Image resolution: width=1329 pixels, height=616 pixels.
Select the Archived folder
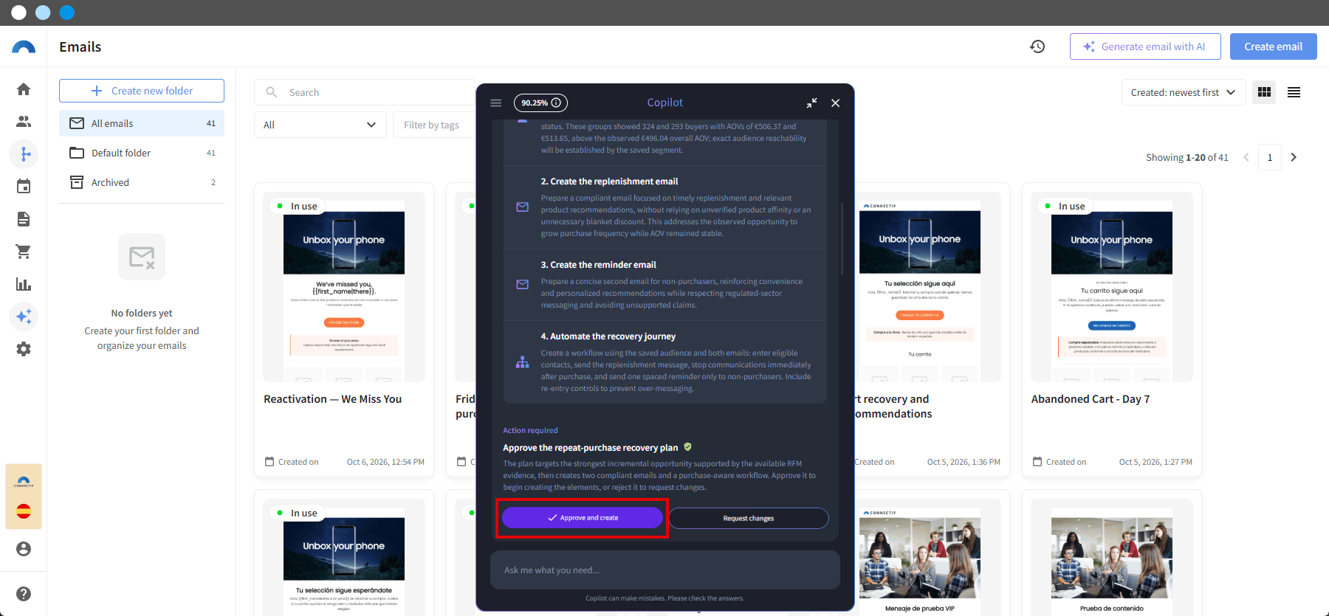coord(142,182)
